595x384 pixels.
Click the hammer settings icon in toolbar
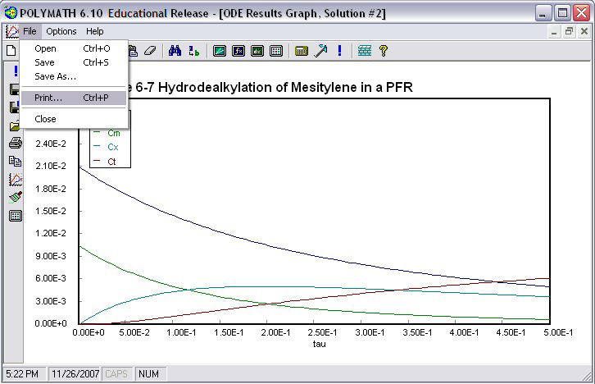(x=320, y=51)
